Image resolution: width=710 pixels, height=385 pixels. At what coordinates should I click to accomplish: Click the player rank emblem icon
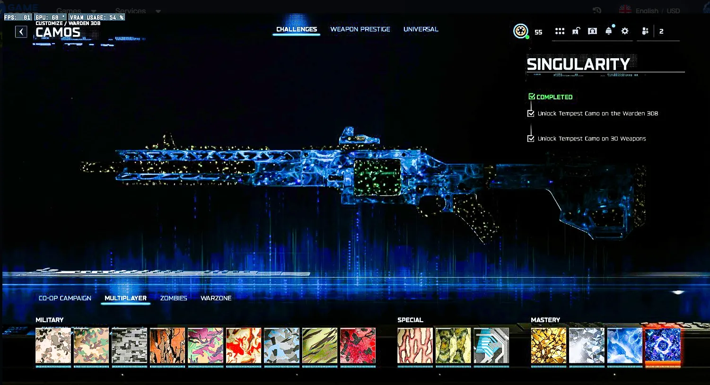[x=520, y=31]
